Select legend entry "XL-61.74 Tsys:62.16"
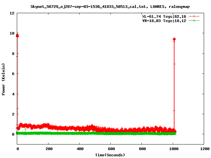This screenshot has height=158, width=211. (x=164, y=16)
